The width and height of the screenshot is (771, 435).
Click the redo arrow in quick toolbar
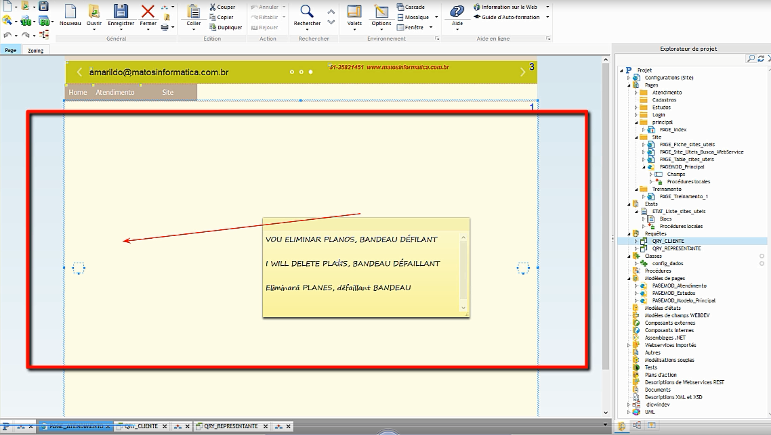(26, 35)
